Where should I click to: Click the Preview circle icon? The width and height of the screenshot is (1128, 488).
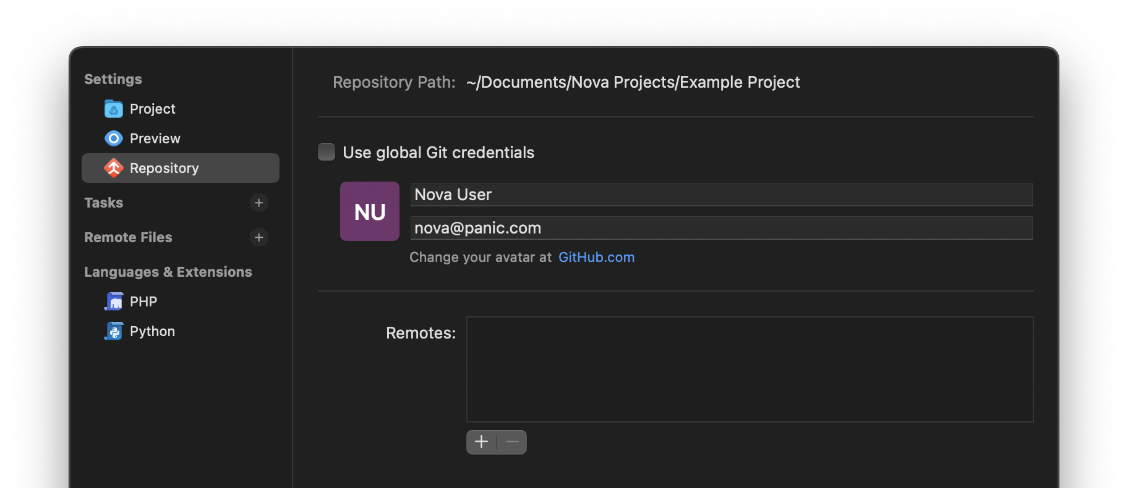pyautogui.click(x=114, y=138)
